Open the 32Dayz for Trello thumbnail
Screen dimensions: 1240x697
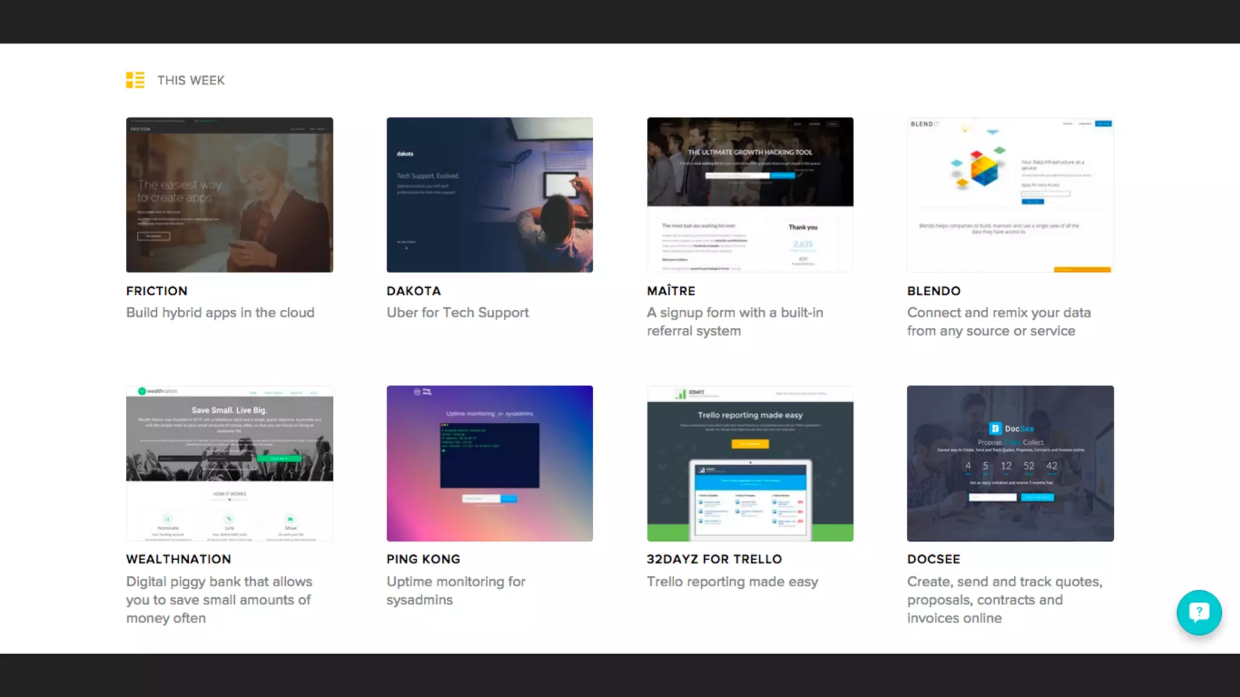coord(750,463)
